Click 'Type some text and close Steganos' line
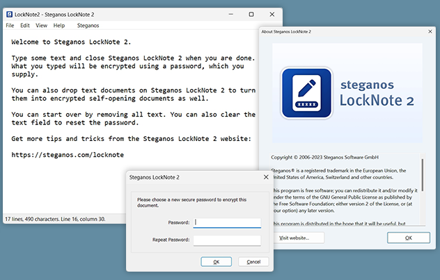Viewport: 440px width, 280px height. [133, 58]
